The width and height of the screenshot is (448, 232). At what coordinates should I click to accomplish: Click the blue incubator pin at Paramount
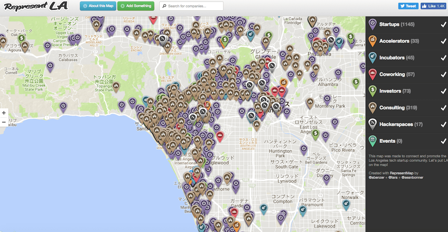(303, 211)
